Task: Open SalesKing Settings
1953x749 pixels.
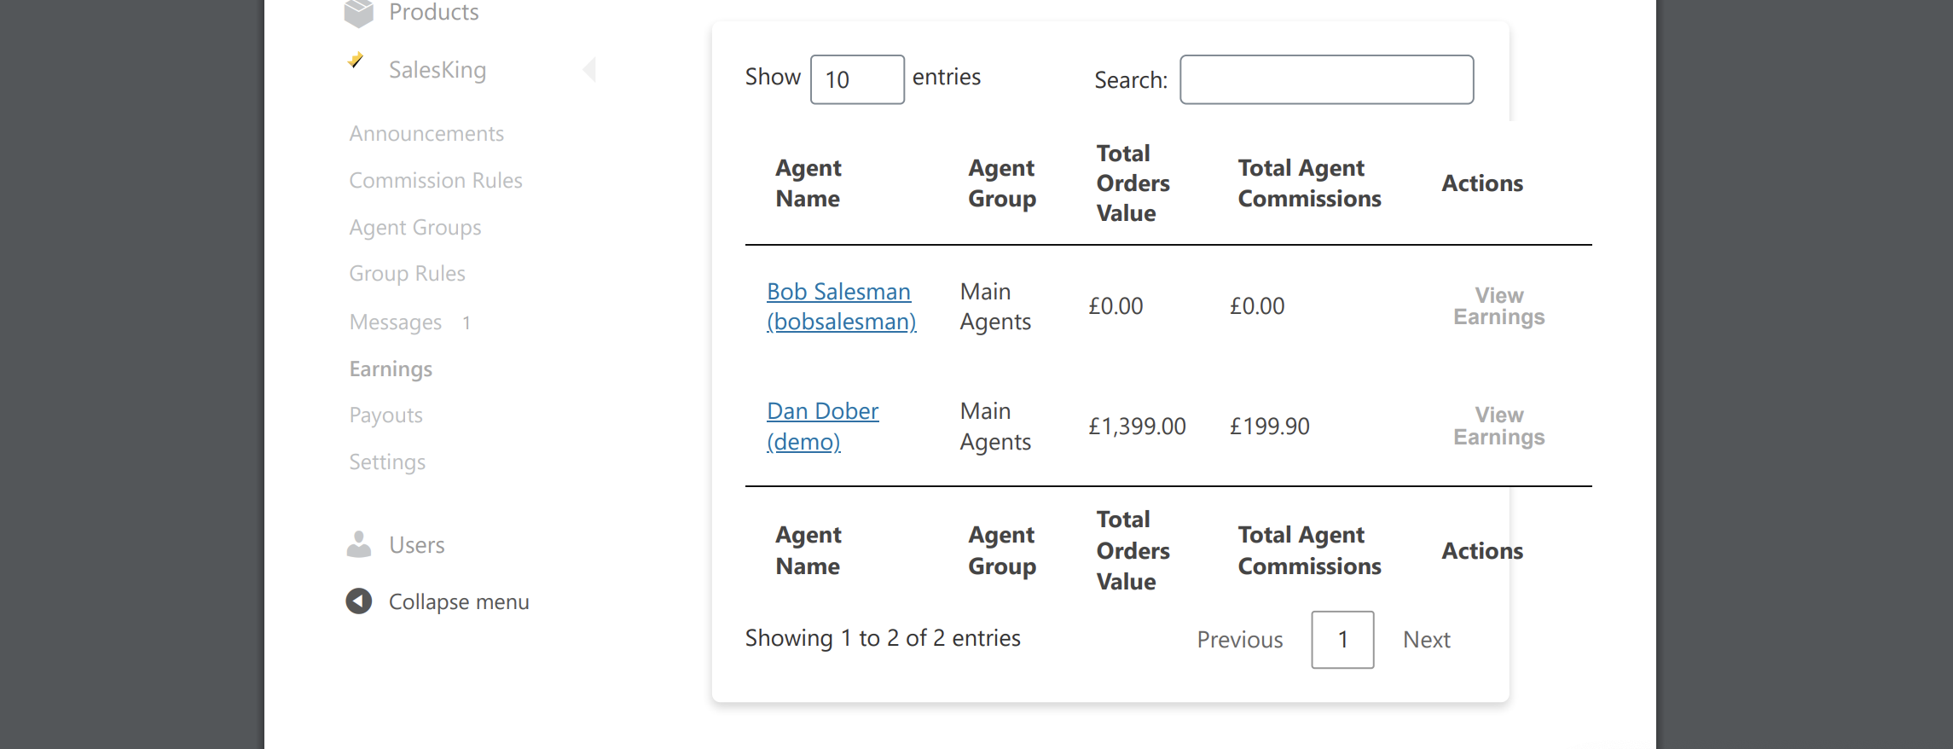Action: pyautogui.click(x=387, y=462)
